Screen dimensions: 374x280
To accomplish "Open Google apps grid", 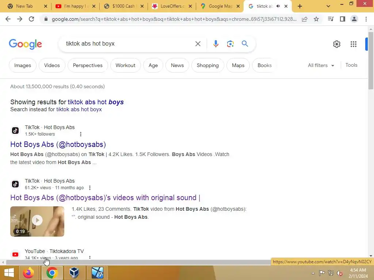I will point(354,44).
